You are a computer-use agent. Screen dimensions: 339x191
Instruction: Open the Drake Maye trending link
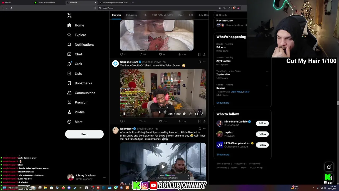[x=236, y=92]
